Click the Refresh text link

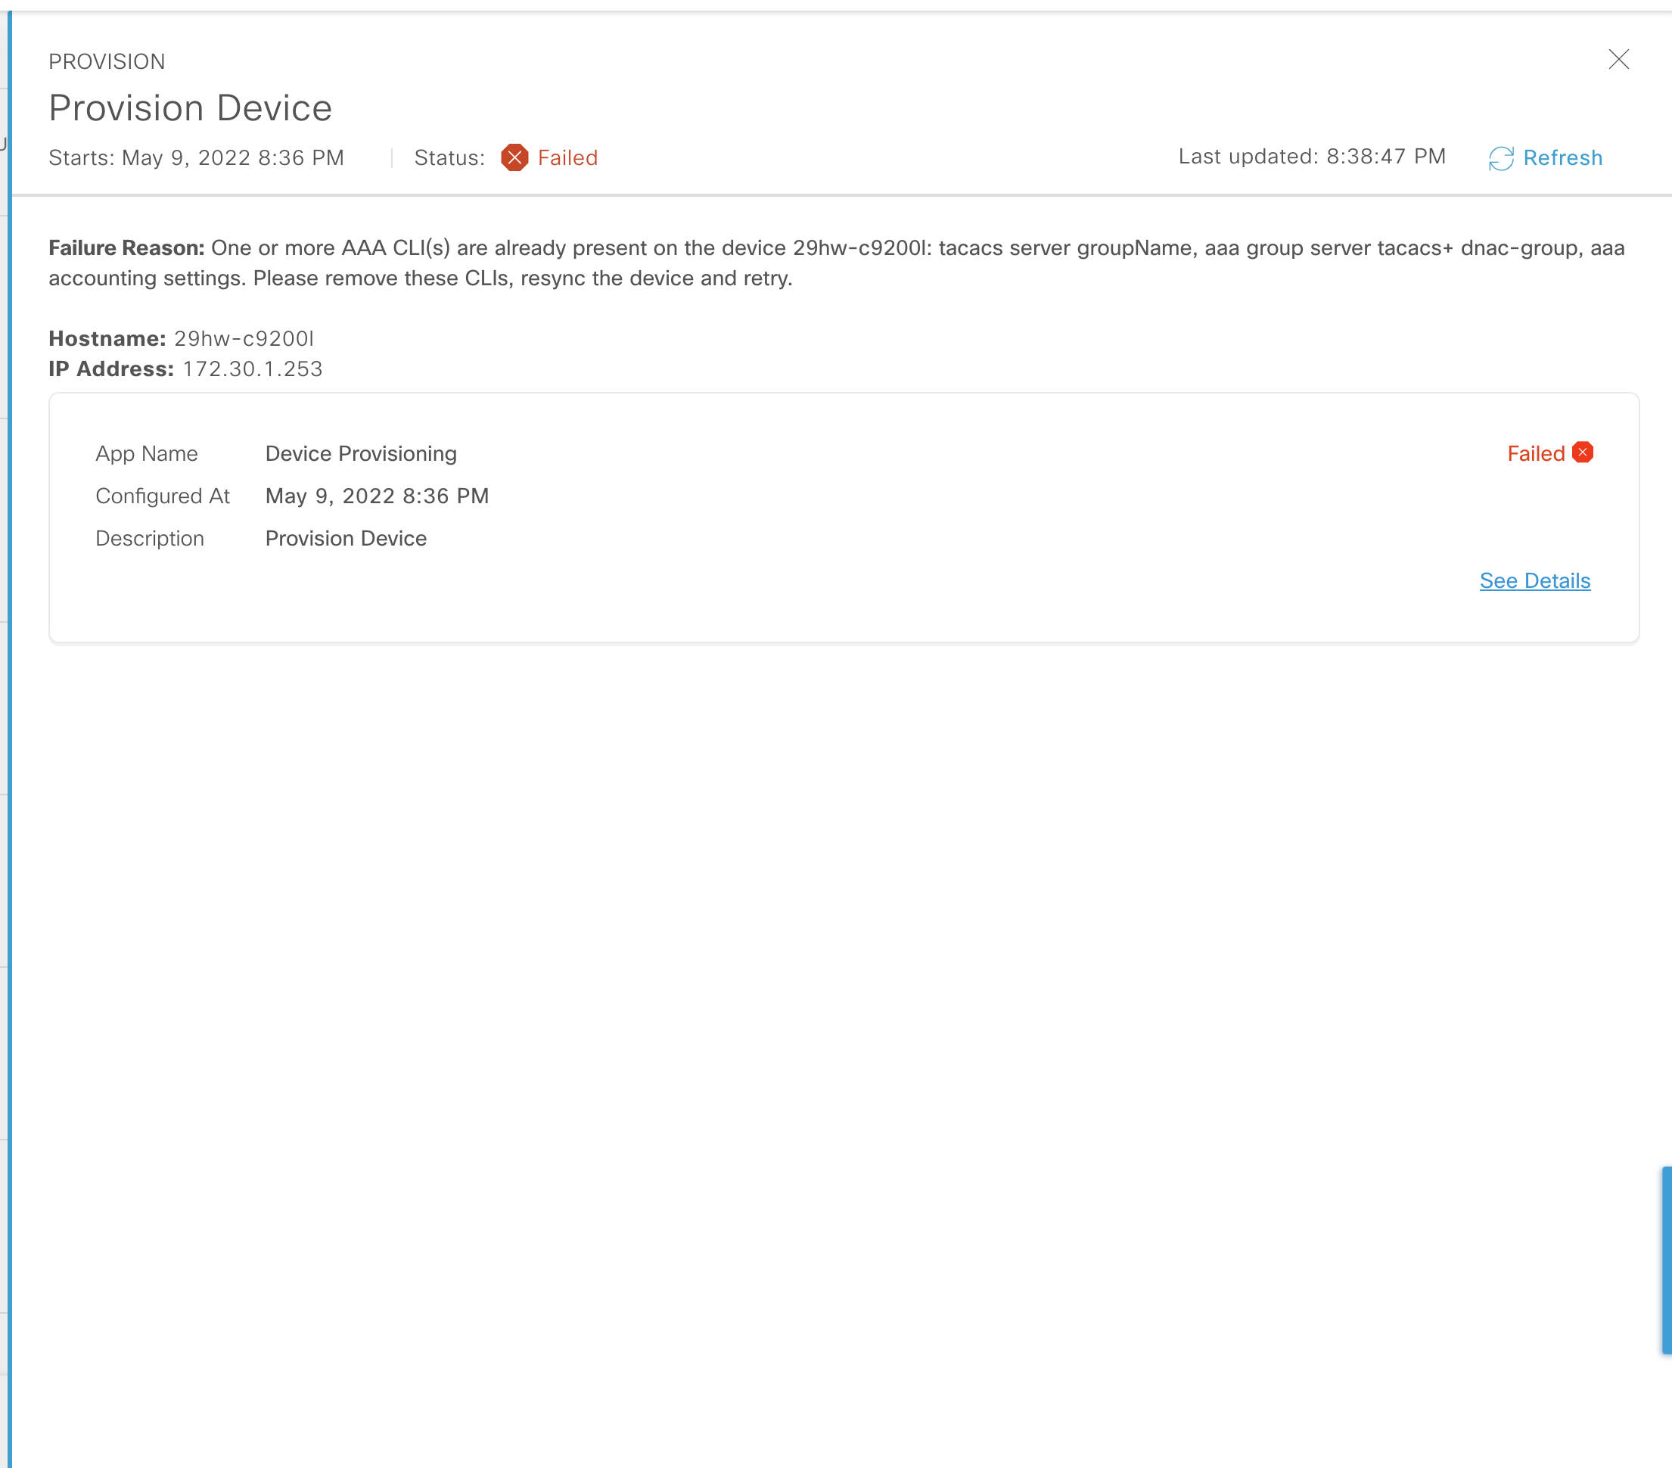tap(1562, 158)
